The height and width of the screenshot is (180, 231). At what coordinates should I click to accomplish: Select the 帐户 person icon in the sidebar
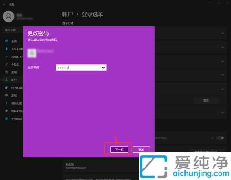point(6,80)
